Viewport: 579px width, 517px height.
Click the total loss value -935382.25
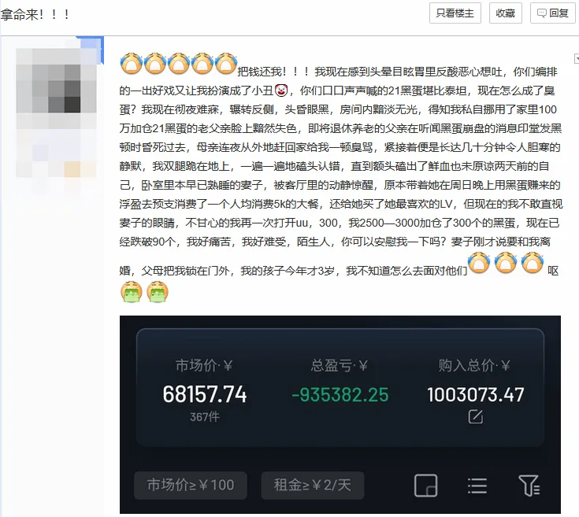[x=340, y=394]
